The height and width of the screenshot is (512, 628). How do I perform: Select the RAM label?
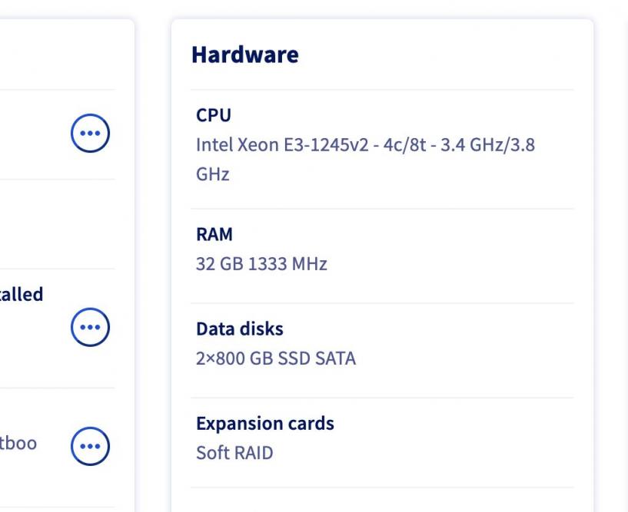click(x=214, y=234)
